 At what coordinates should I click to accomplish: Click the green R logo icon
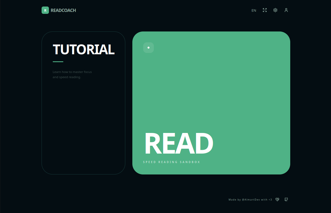pyautogui.click(x=45, y=10)
